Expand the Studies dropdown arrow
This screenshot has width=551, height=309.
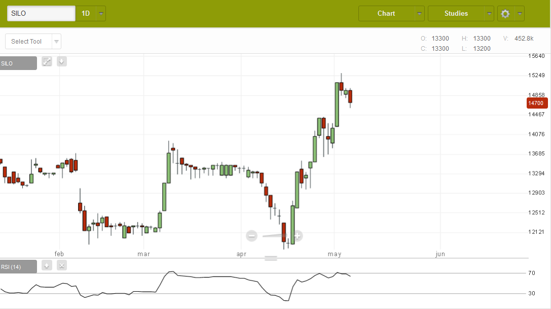pos(489,14)
